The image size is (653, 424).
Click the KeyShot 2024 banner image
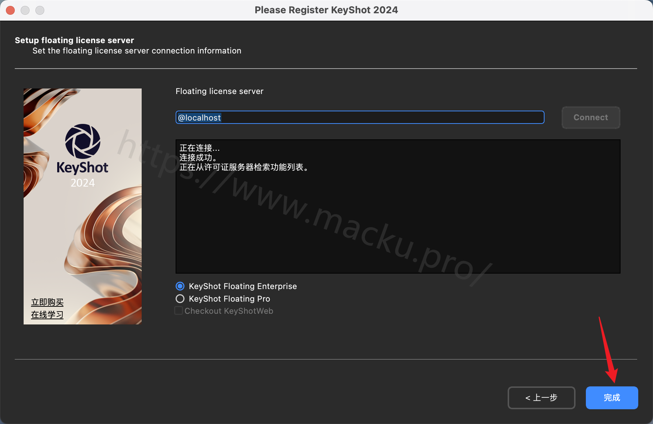83,206
